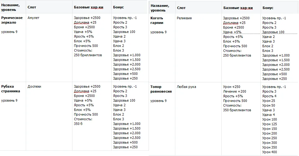299x156 pixels.
Task: Click the '350 б' cost text
Action: click(x=79, y=124)
